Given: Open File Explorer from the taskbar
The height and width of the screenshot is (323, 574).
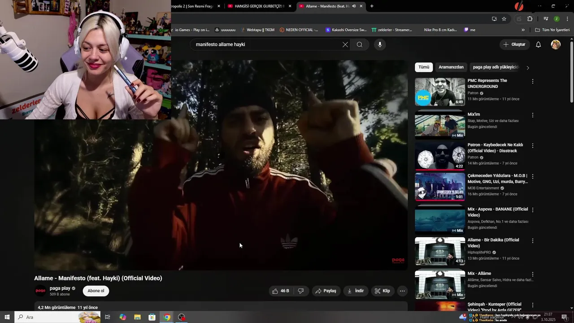Looking at the screenshot, I should coord(137,317).
